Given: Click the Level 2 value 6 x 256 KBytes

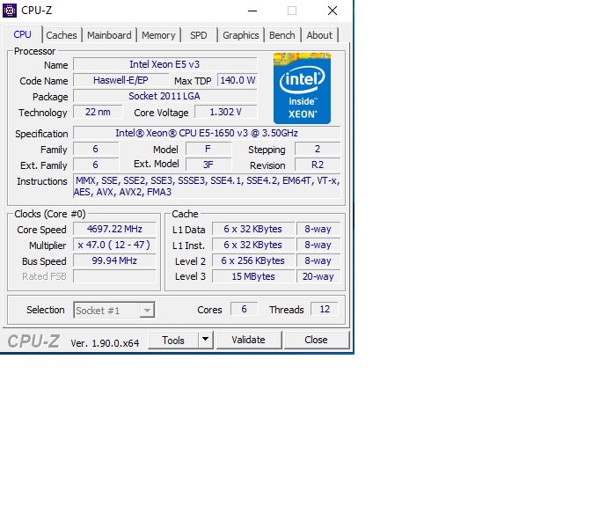Looking at the screenshot, I should coord(253,260).
